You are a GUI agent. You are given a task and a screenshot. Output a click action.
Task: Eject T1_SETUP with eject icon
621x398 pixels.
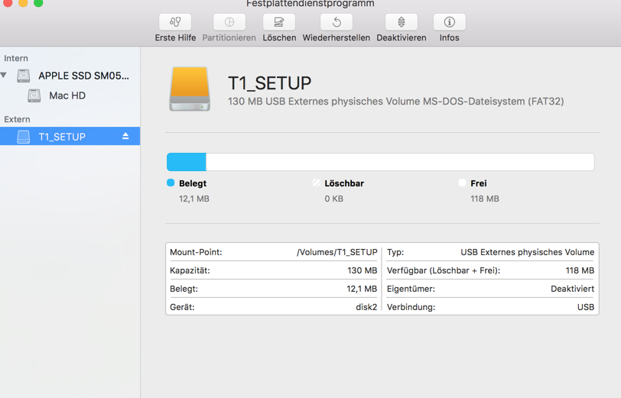(x=125, y=136)
